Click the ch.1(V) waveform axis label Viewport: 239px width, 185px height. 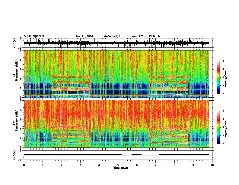14,43
